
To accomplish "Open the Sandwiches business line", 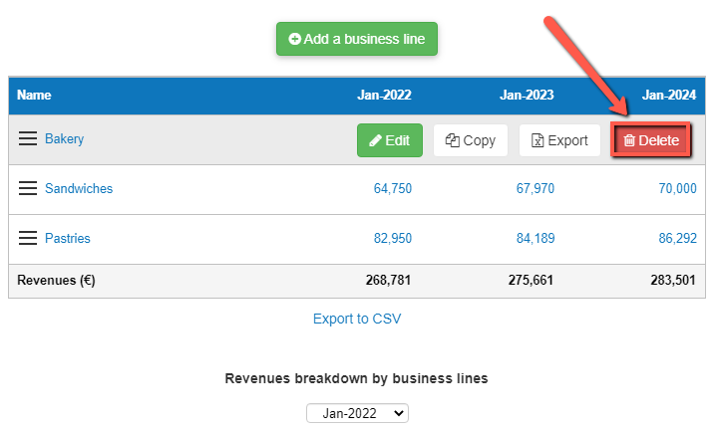I will pyautogui.click(x=79, y=189).
